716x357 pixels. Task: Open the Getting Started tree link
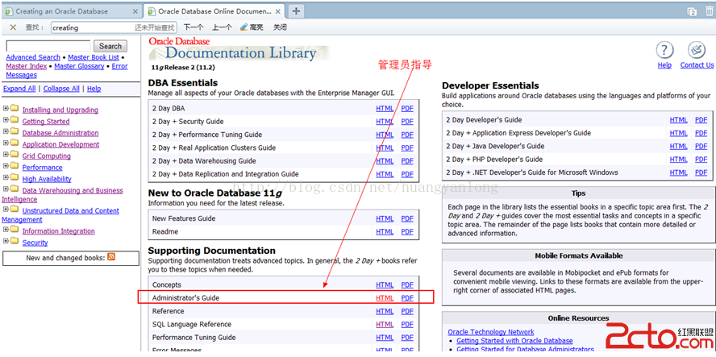(46, 122)
